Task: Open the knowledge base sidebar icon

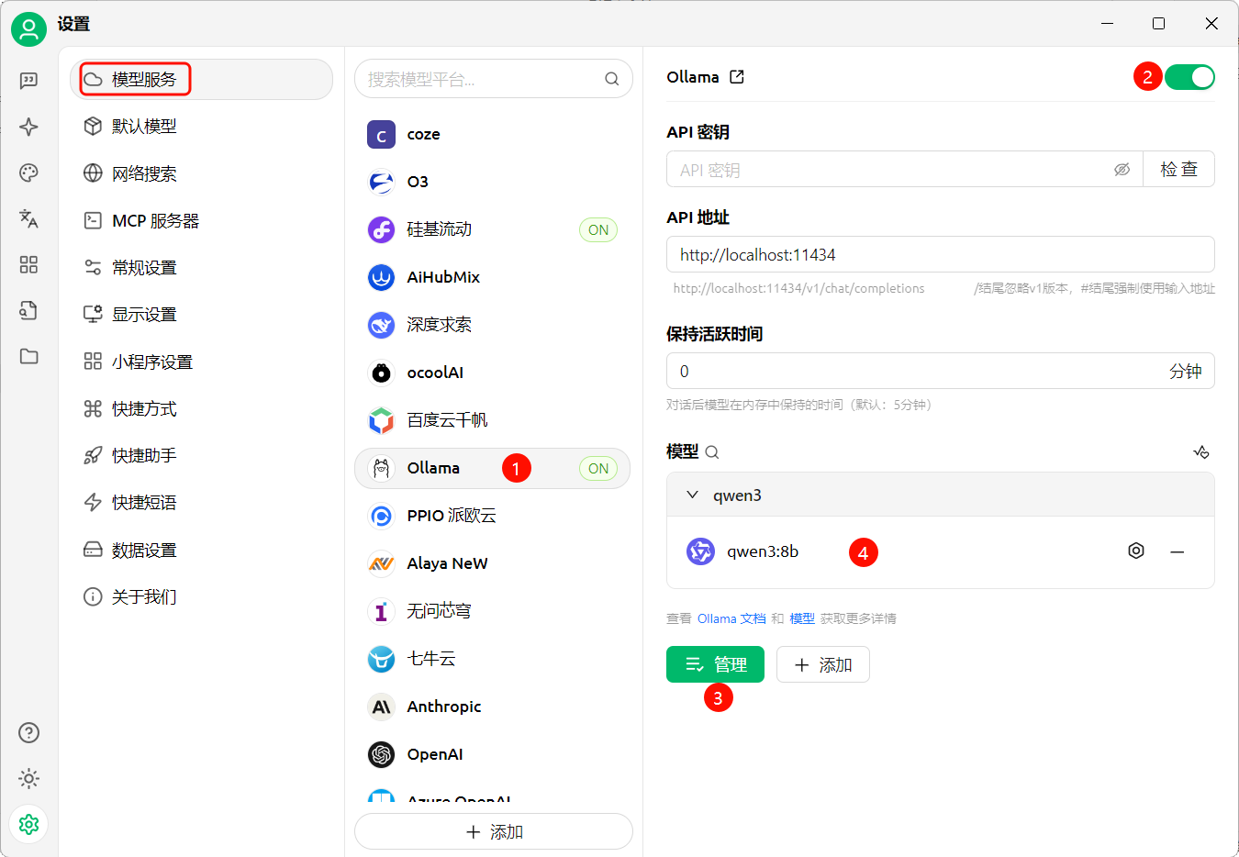Action: 28,310
